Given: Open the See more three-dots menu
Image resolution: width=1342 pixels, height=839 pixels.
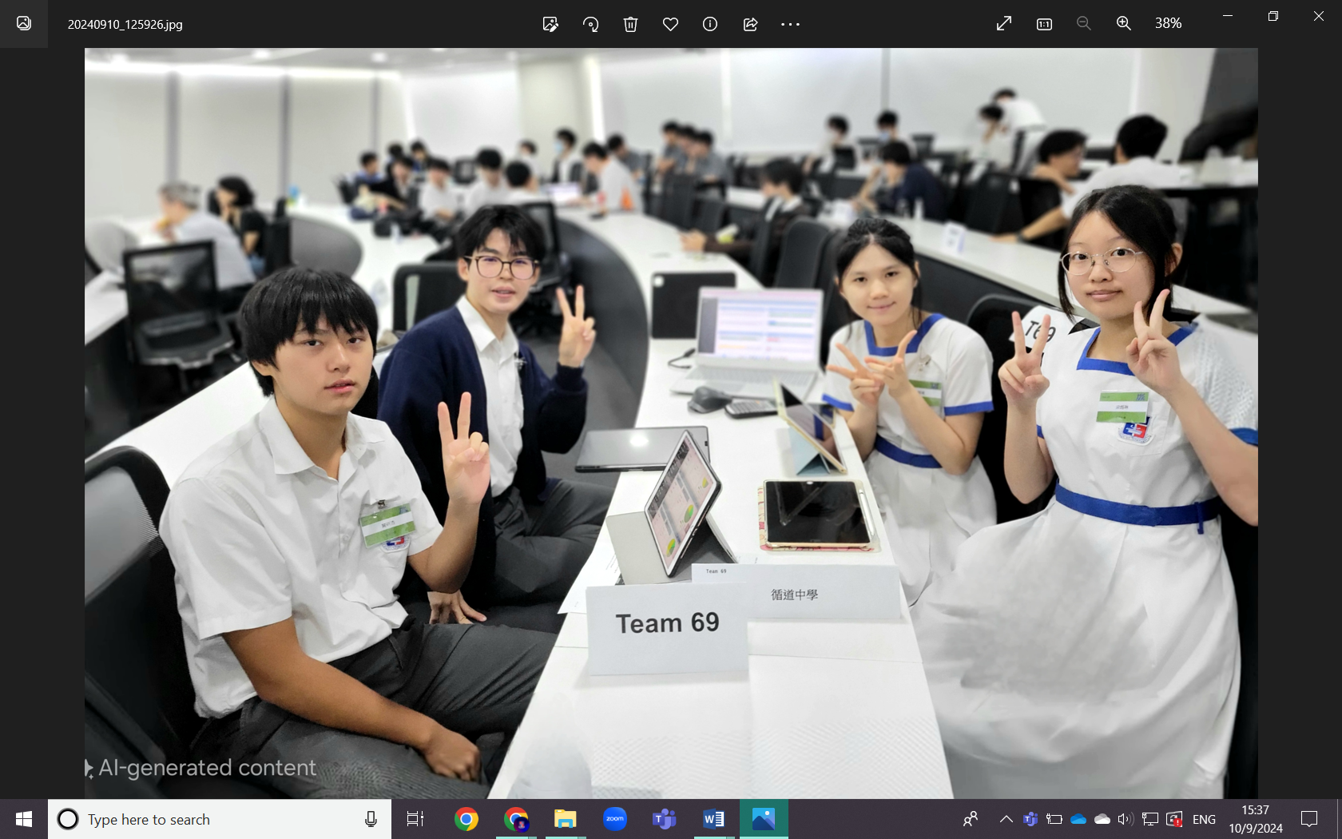Looking at the screenshot, I should click(x=790, y=24).
